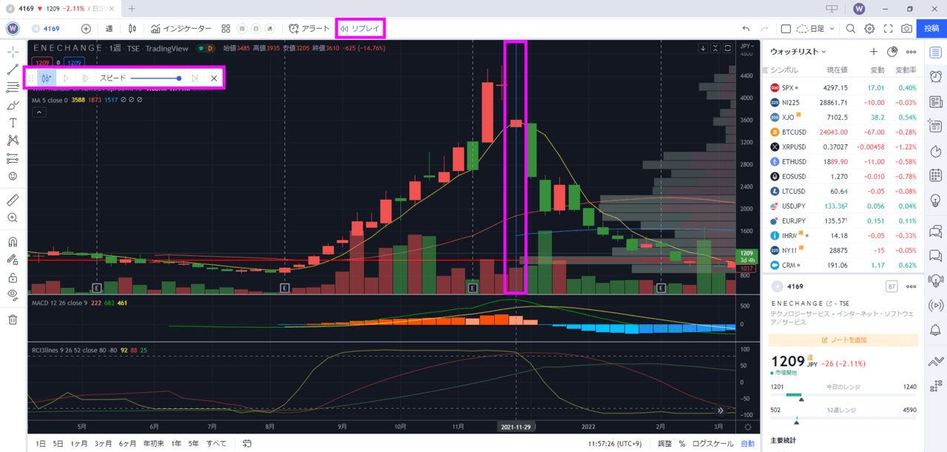Select NI225 row in watchlist
The image size is (947, 452).
click(843, 103)
